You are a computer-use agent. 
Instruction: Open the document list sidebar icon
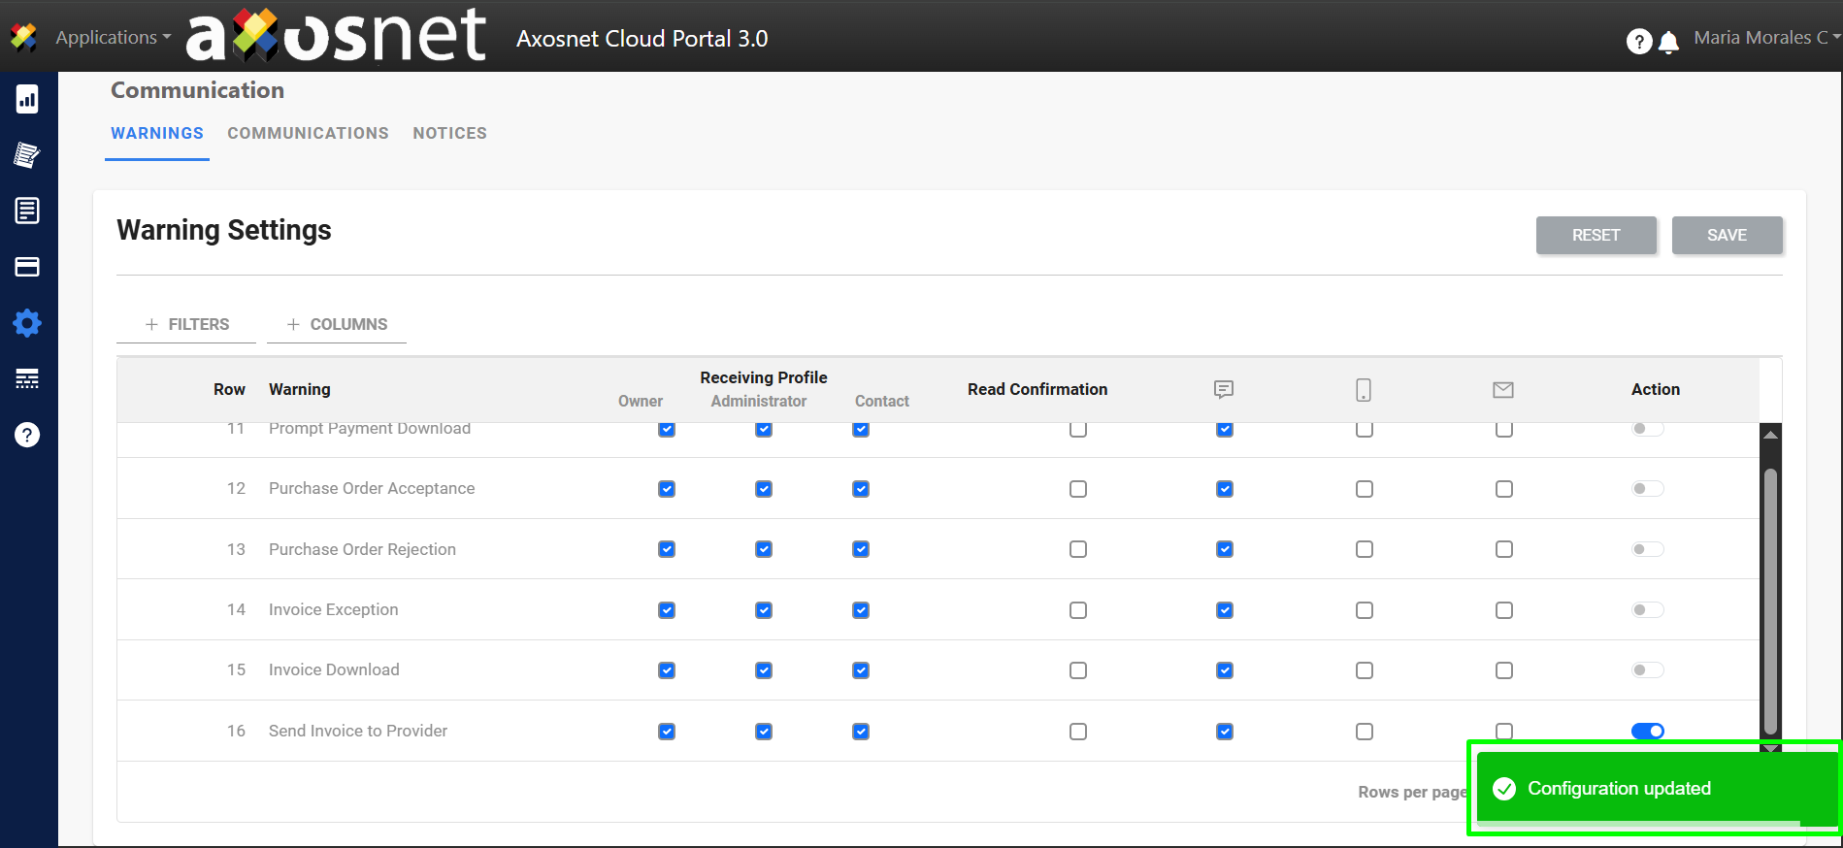click(27, 211)
